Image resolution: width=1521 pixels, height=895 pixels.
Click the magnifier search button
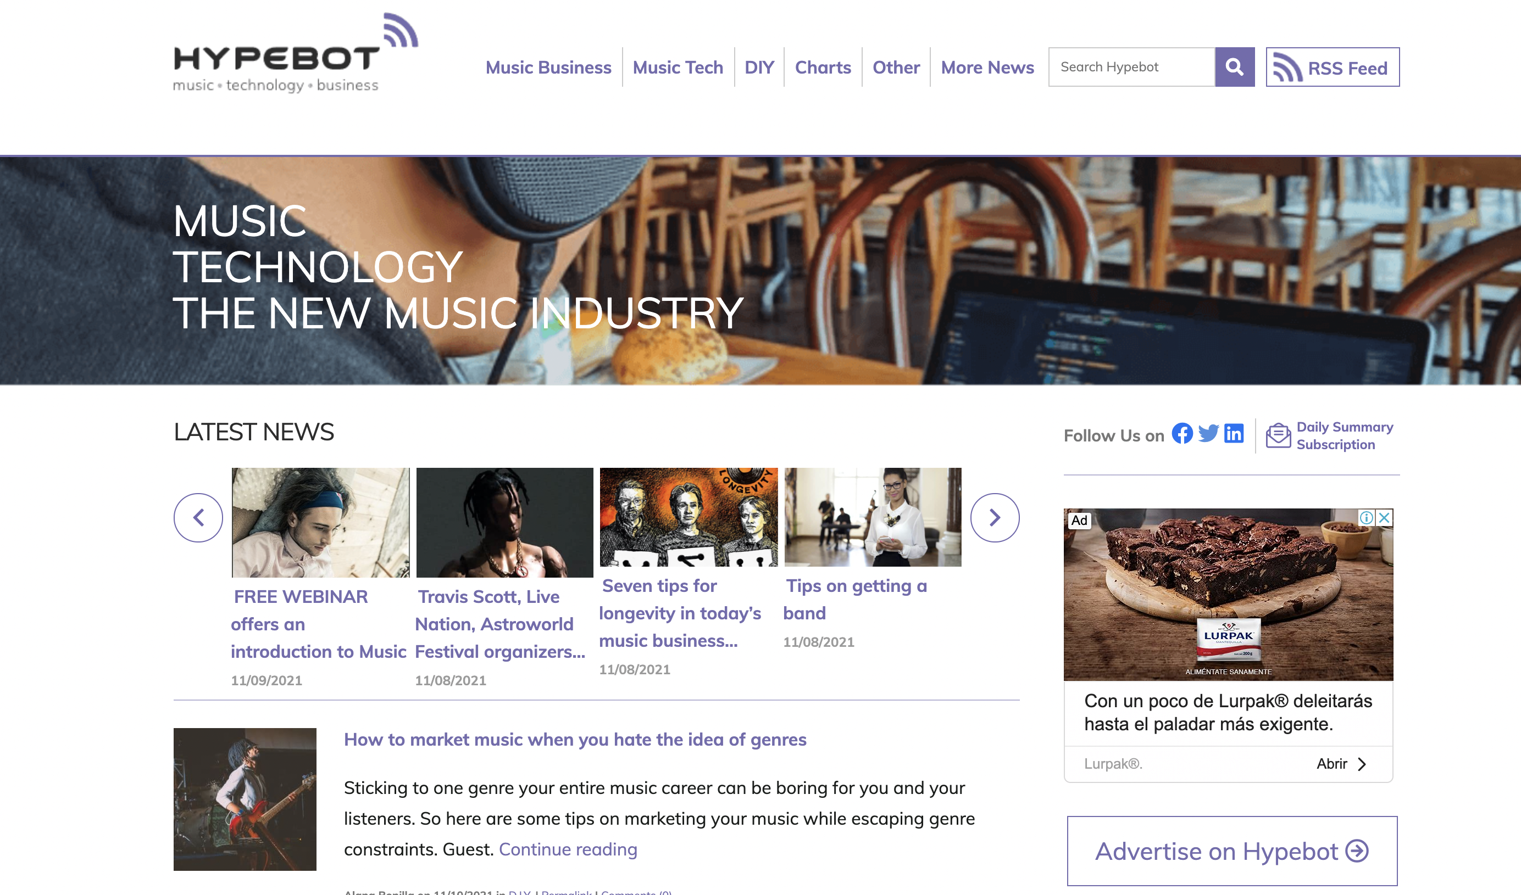(x=1234, y=67)
